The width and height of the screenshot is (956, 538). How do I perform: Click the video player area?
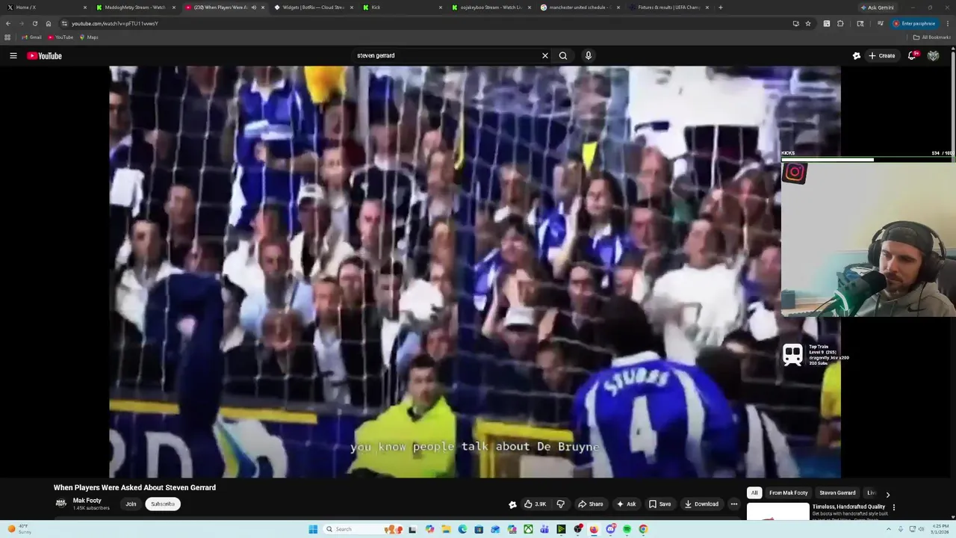point(475,271)
